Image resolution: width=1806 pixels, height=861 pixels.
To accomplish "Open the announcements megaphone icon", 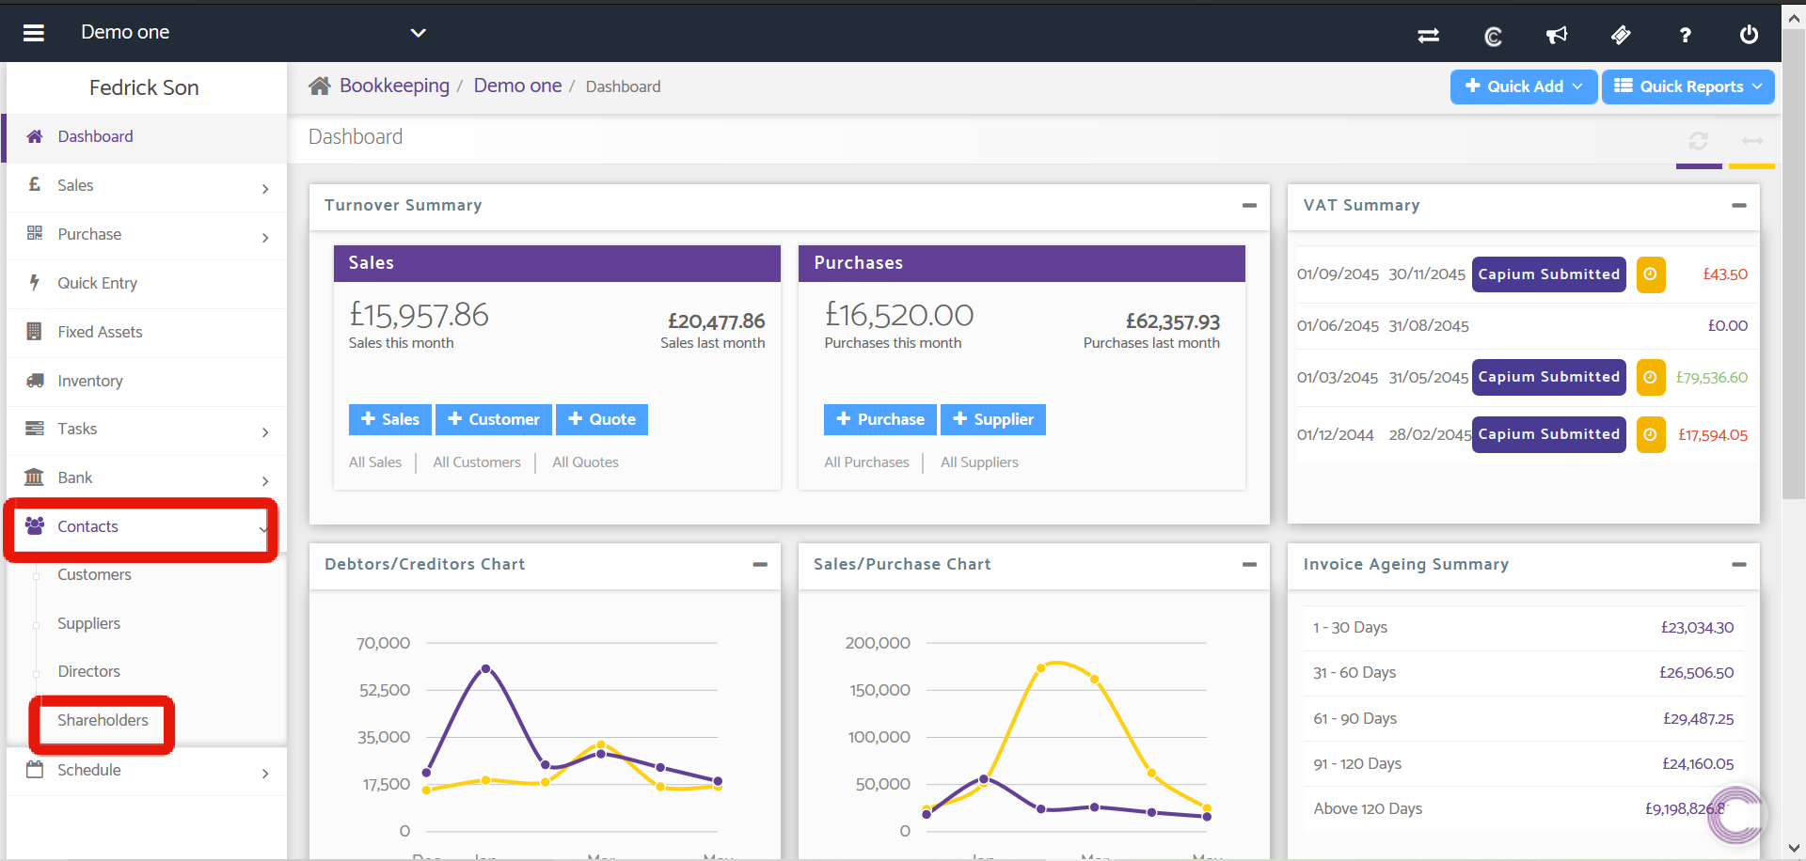I will tap(1557, 35).
